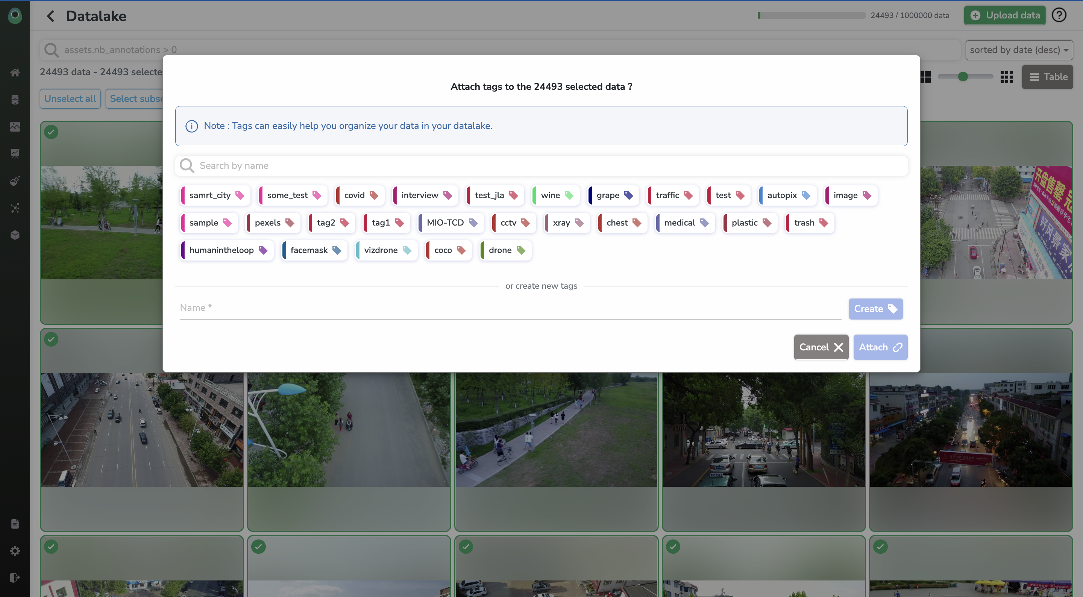Click the Unselect all button
The image size is (1083, 597).
70,99
